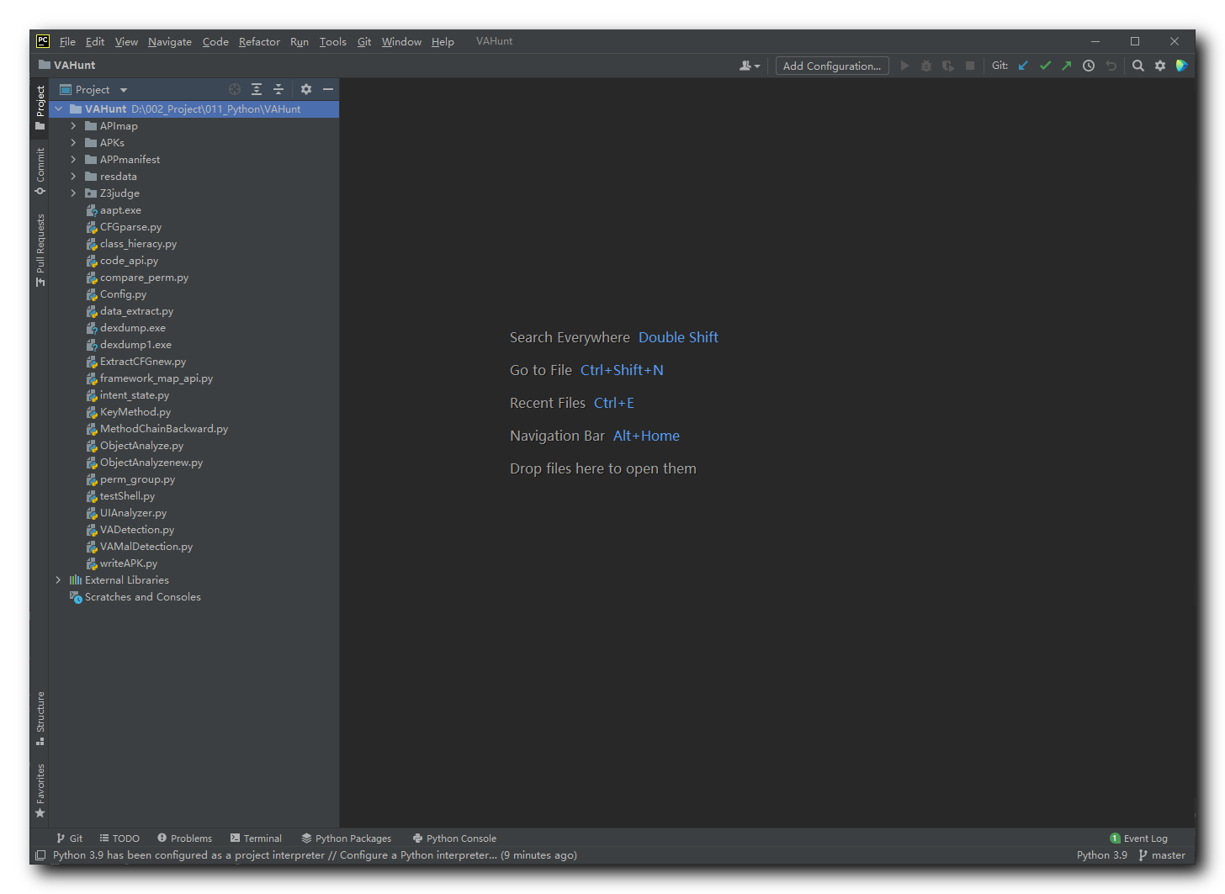Screen dimensions: 1225x894
Task: Click Expand All in Project panel
Action: coord(257,89)
